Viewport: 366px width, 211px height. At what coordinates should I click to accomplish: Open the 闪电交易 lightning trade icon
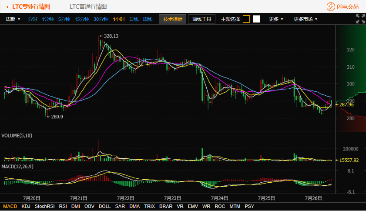(331, 7)
